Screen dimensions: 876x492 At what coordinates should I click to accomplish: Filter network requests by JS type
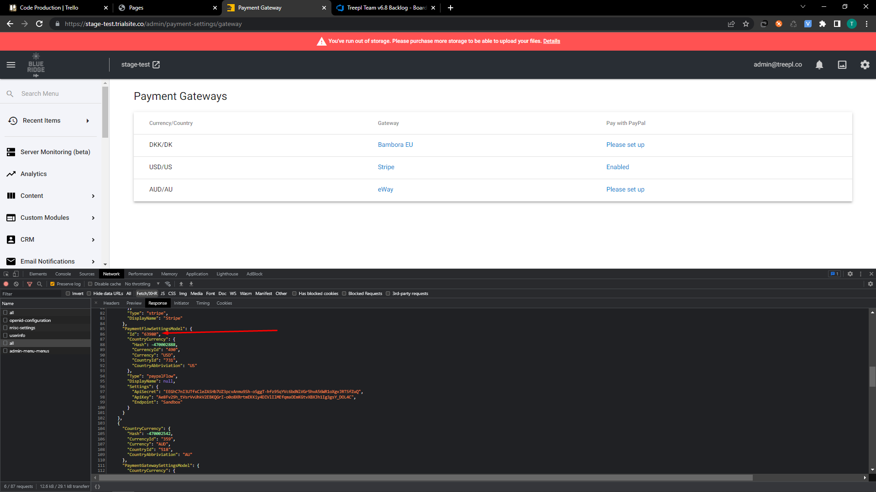point(163,294)
